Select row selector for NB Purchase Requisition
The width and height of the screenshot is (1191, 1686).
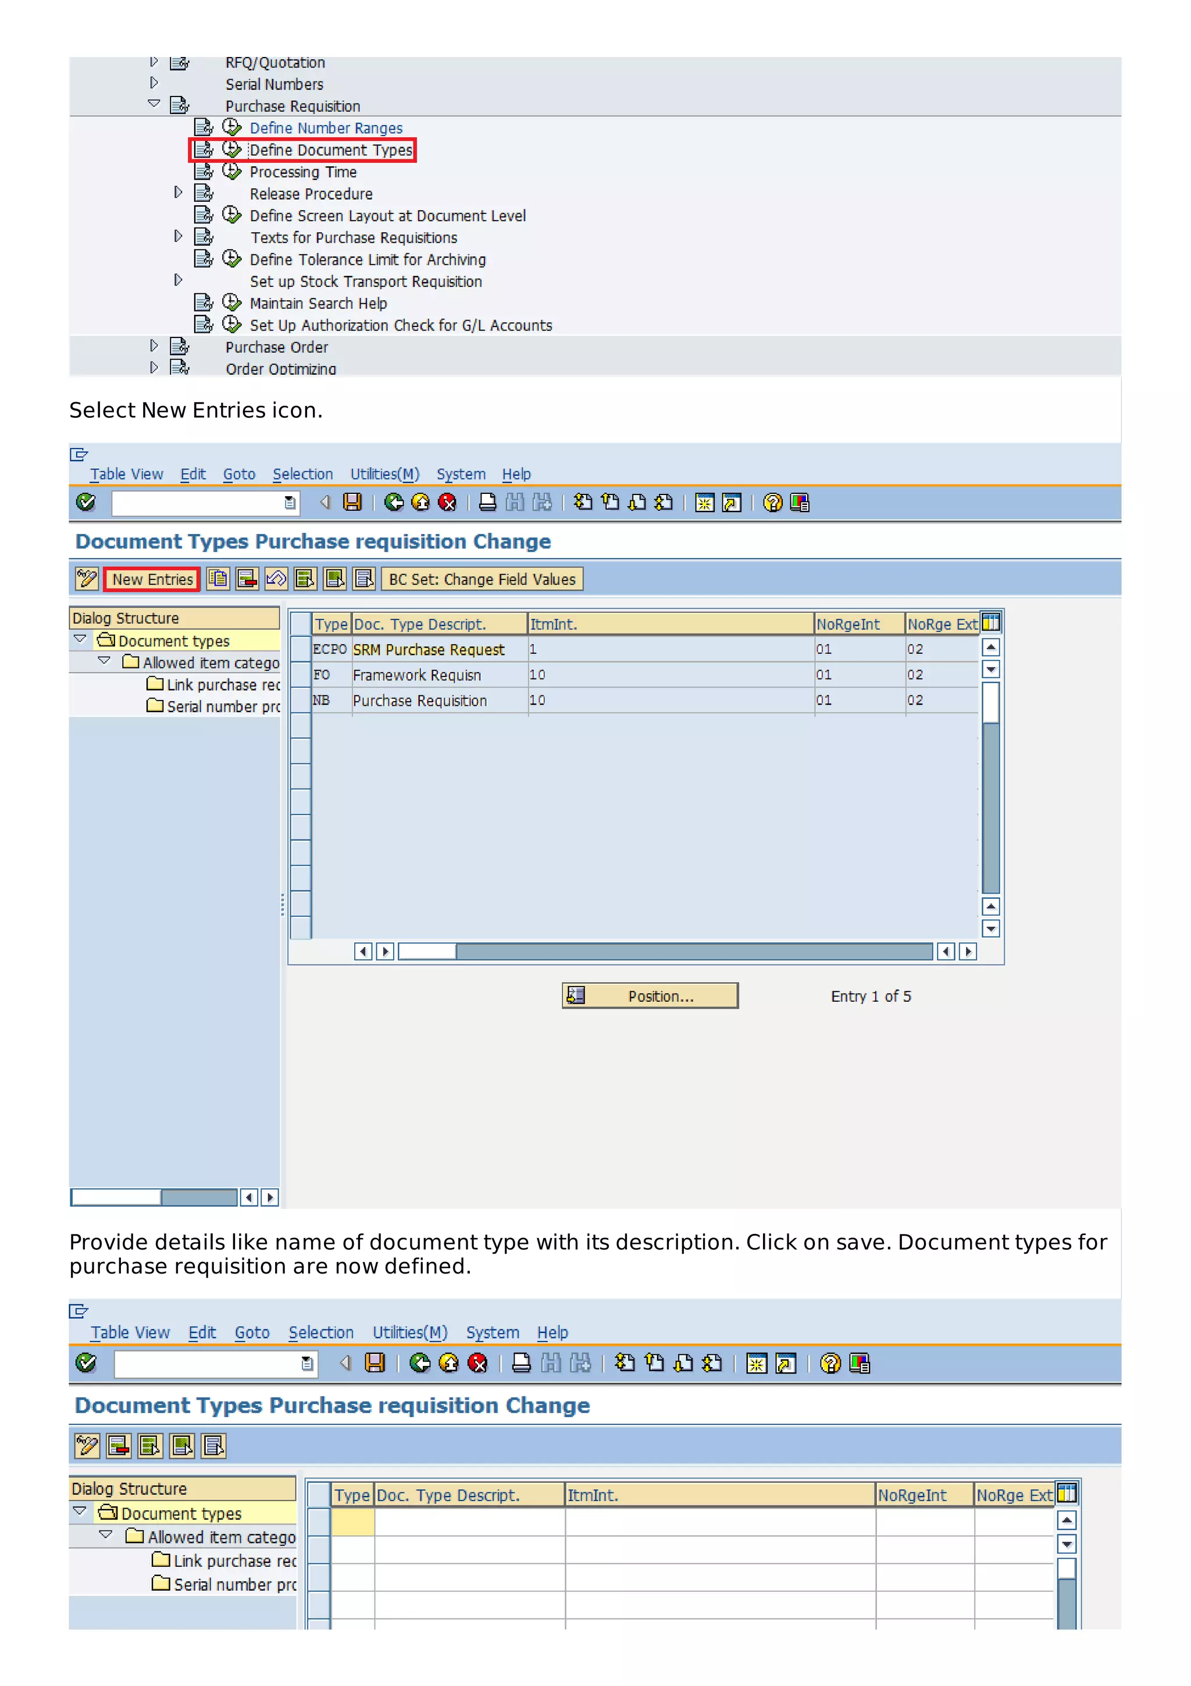click(x=300, y=700)
